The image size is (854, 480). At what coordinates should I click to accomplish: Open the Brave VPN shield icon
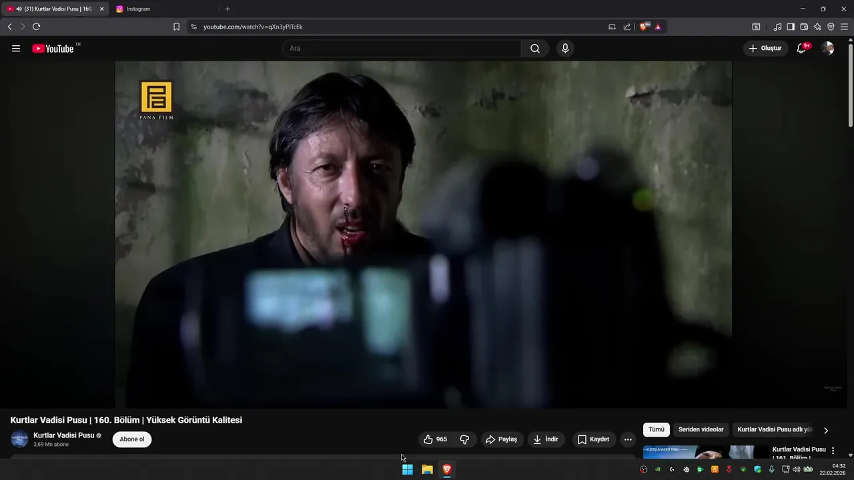click(831, 27)
